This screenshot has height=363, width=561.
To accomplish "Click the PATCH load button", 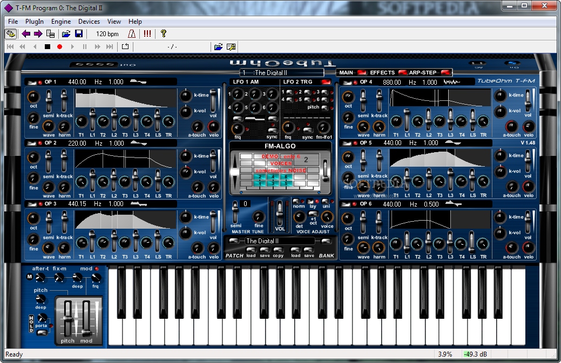I will coord(251,250).
